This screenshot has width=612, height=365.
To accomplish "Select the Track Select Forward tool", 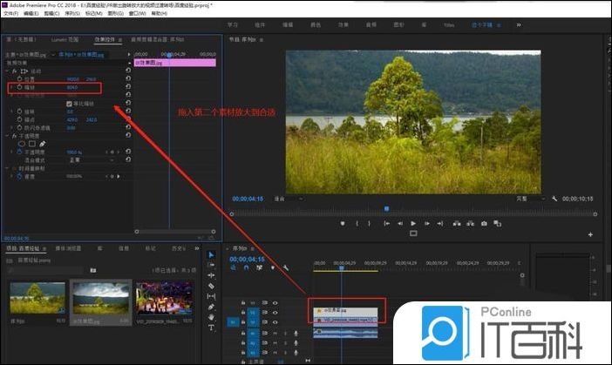I will coord(211,265).
